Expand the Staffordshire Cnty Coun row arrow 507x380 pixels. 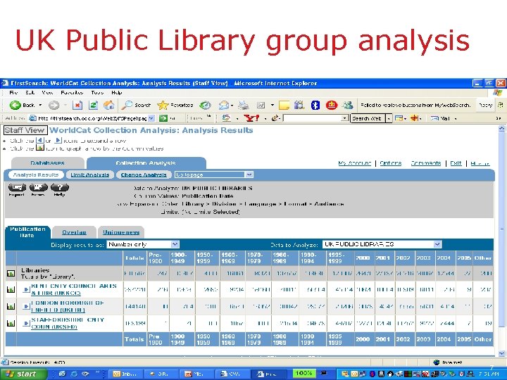26,323
